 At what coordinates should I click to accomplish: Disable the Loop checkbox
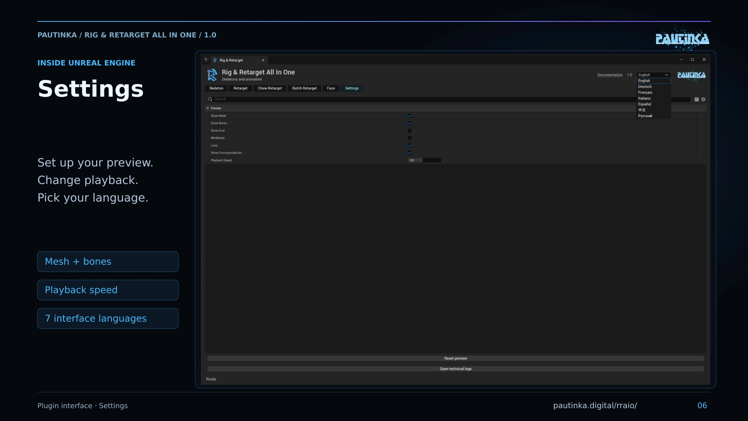409,145
